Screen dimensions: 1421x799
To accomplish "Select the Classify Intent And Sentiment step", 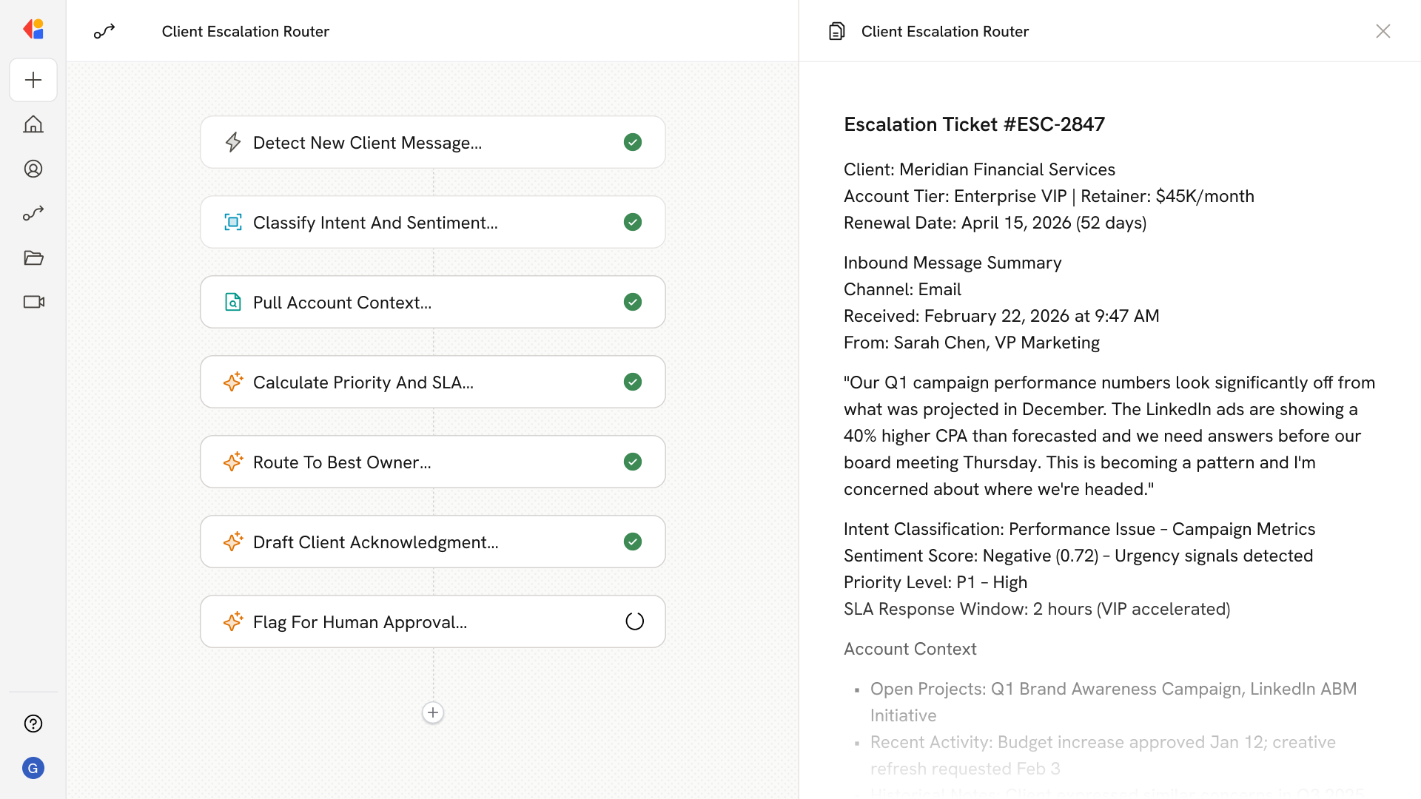I will pos(374,222).
